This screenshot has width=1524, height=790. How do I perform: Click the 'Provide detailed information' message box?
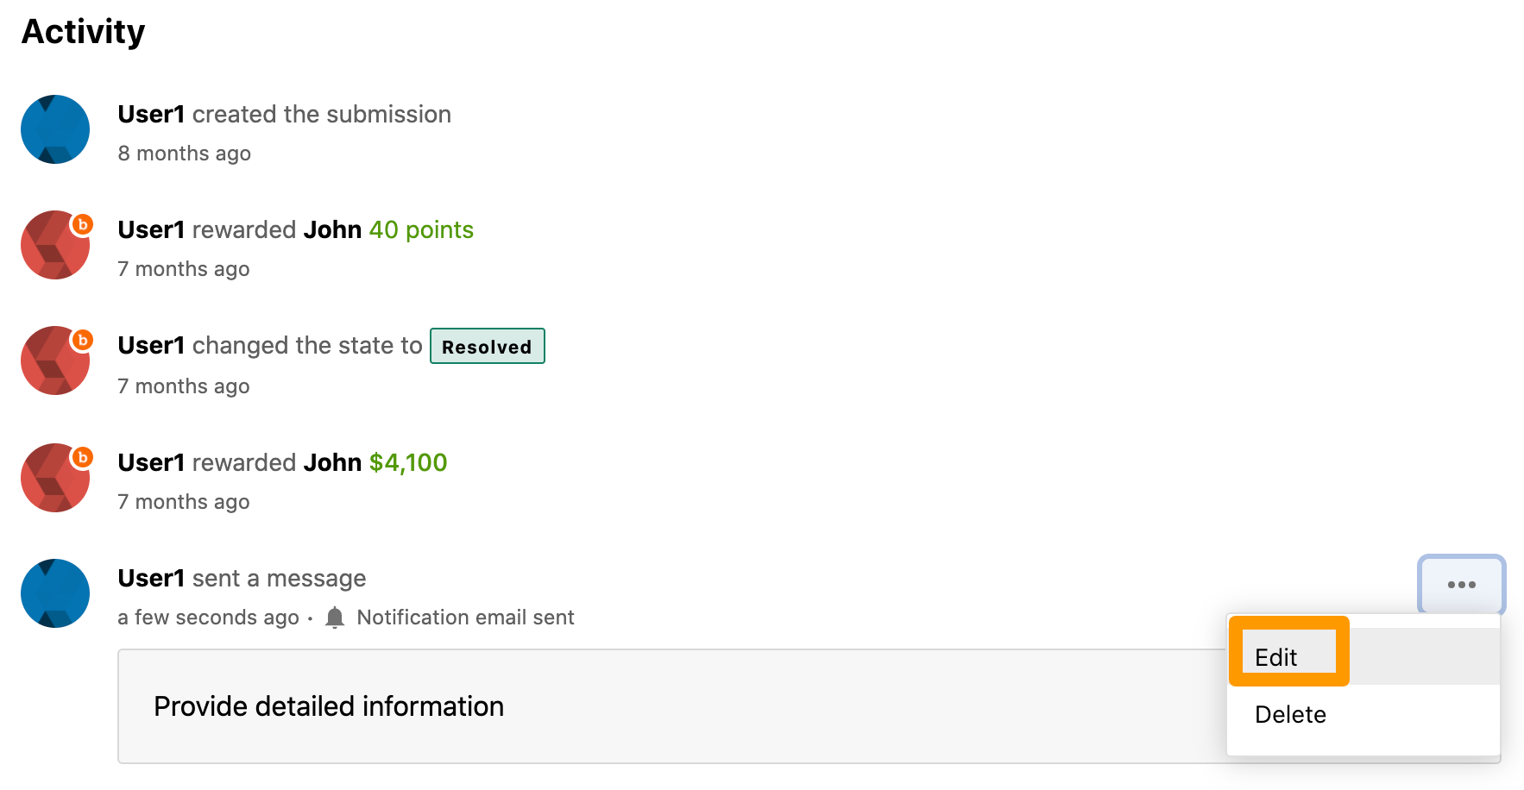coord(672,706)
